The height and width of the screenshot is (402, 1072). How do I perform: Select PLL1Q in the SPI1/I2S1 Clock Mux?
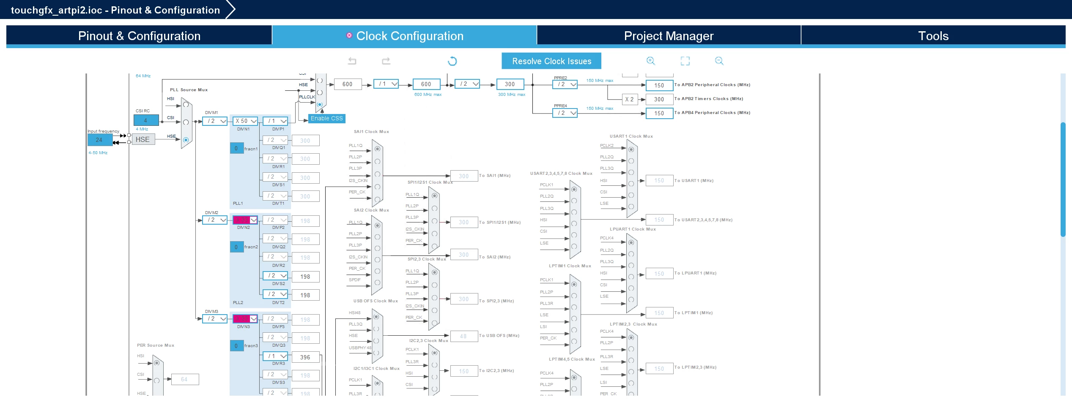point(434,196)
